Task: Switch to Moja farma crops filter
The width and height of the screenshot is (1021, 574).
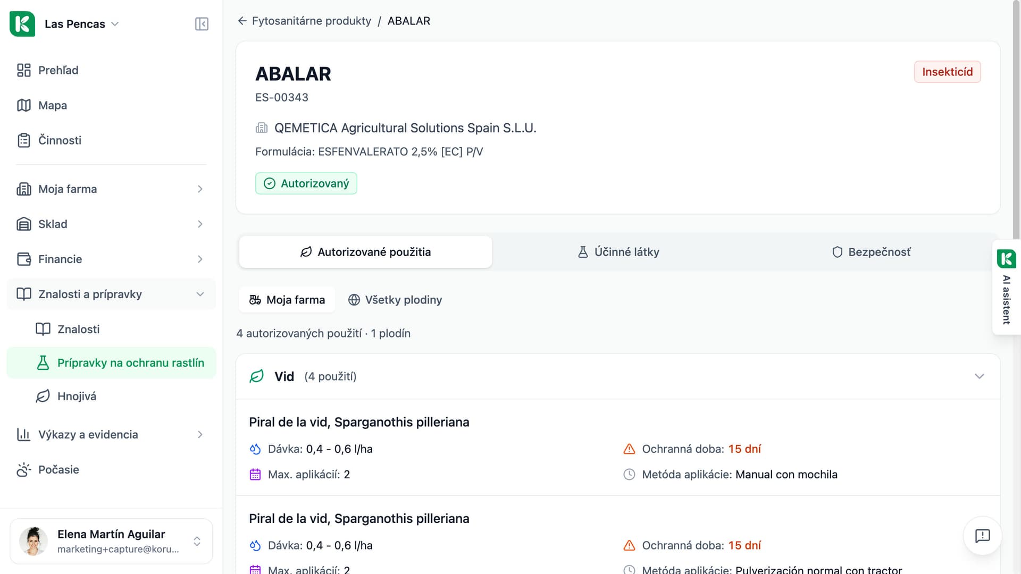Action: [287, 300]
